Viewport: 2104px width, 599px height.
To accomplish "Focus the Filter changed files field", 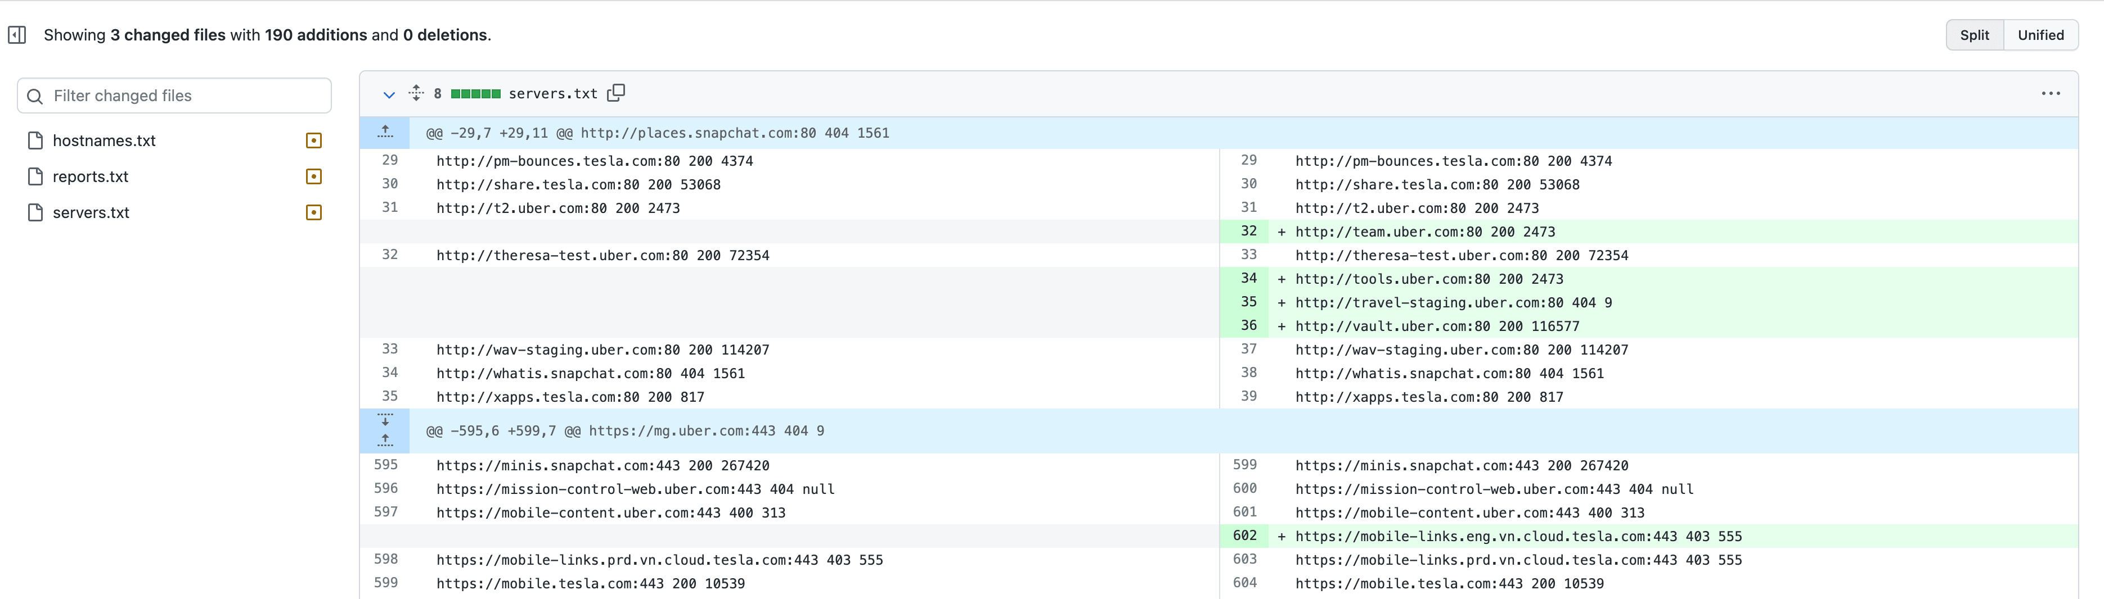I will pos(174,96).
